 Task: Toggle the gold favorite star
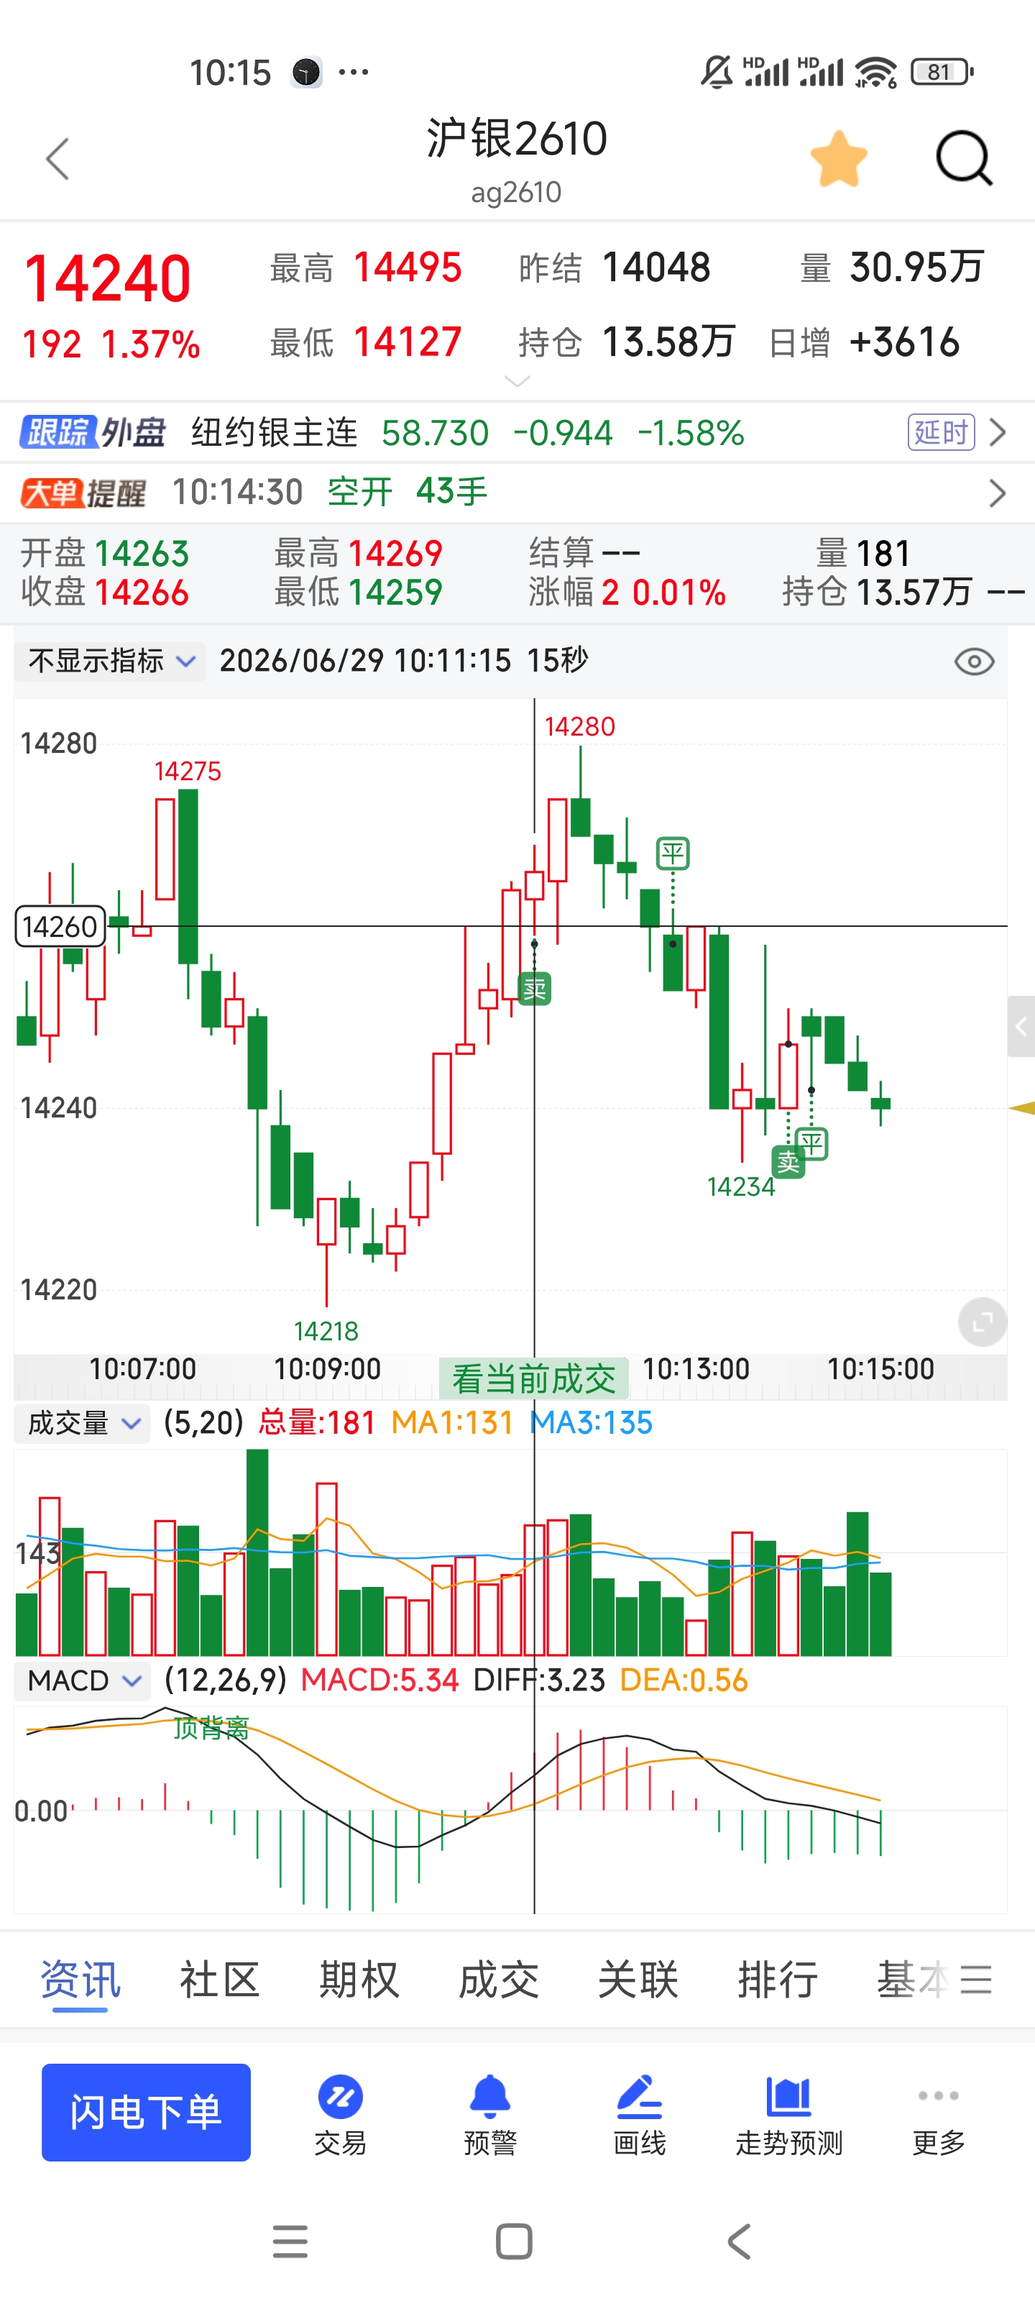tap(839, 159)
